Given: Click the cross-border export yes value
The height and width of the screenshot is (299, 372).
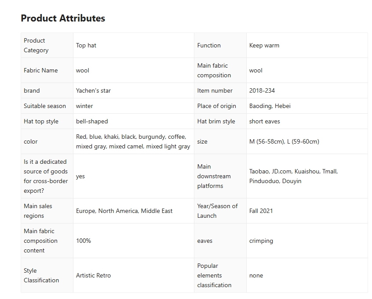Looking at the screenshot, I should tap(80, 176).
